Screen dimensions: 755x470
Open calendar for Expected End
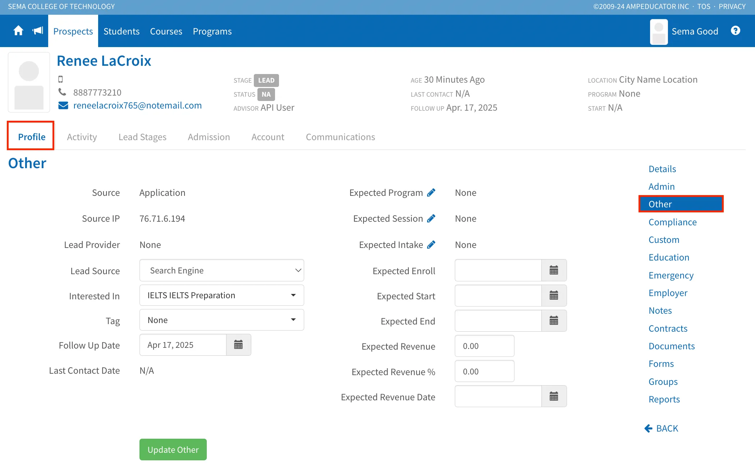tap(554, 321)
